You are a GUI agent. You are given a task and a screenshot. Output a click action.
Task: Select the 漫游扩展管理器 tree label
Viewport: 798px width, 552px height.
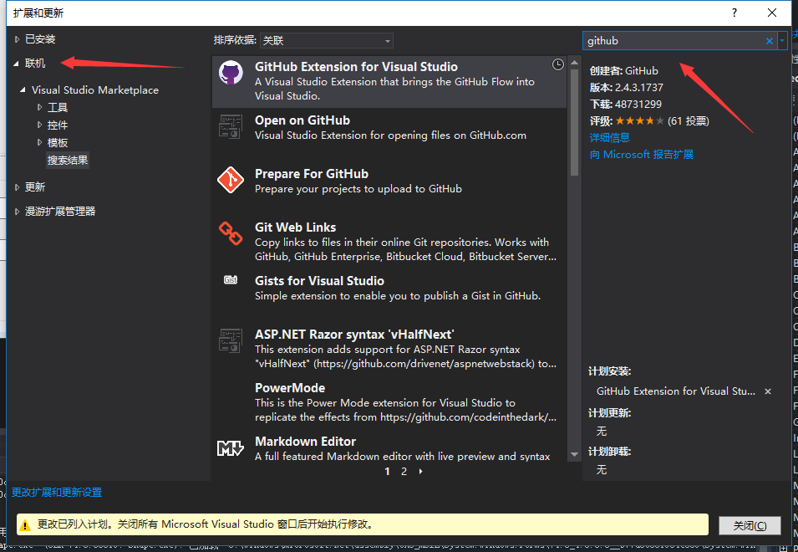click(60, 212)
